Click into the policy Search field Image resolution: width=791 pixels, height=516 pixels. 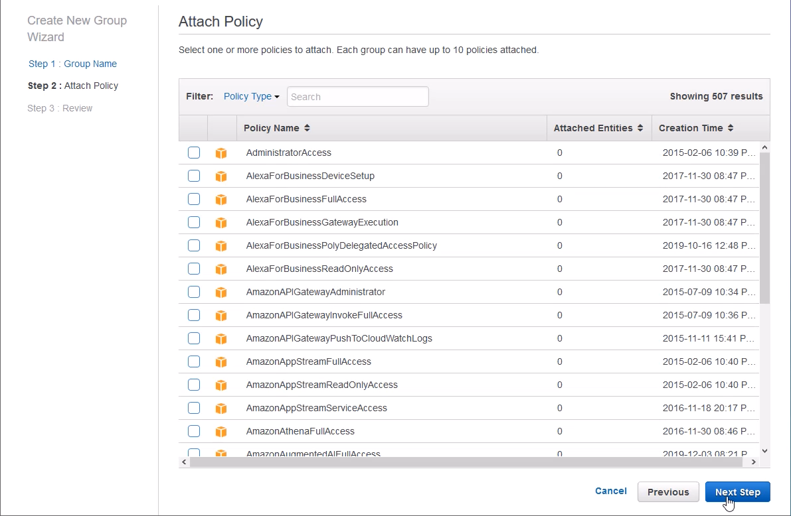[357, 97]
